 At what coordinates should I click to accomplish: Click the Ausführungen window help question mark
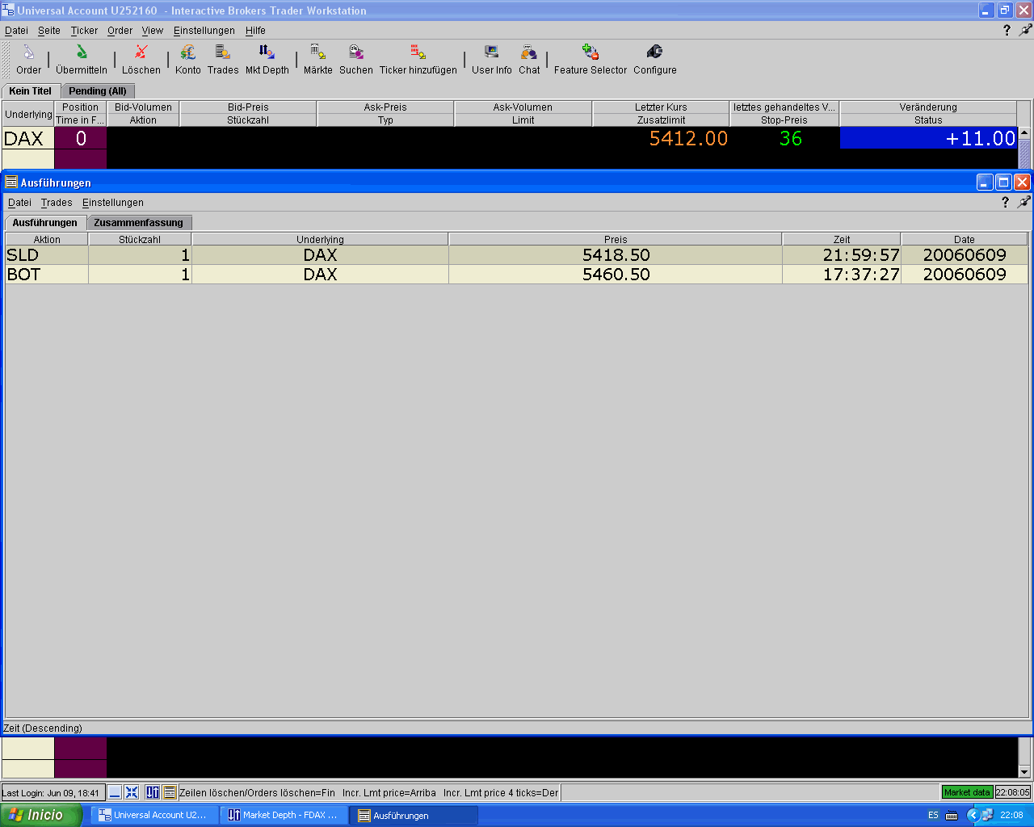1005,202
